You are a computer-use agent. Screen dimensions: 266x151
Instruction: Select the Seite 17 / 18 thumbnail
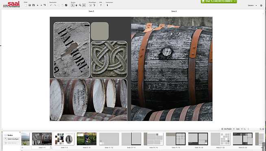click(x=176, y=139)
